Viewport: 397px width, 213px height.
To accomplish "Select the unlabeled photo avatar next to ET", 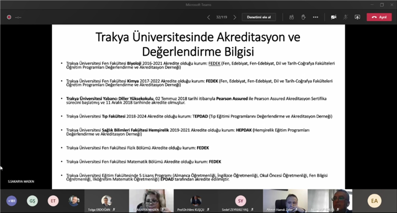I will click(74, 201).
